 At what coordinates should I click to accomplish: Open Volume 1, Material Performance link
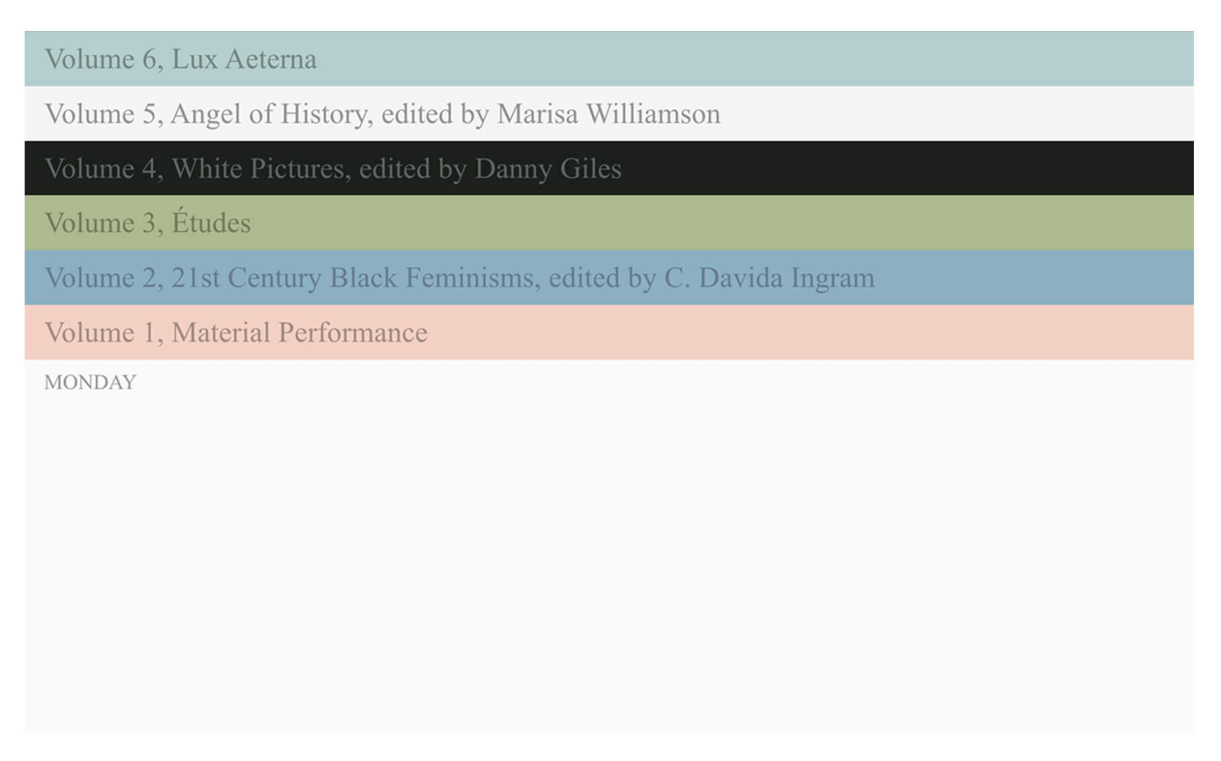[235, 333]
